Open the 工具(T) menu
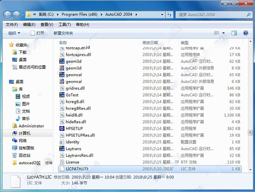Screen dimensions: 255x192 (x=65, y=25)
